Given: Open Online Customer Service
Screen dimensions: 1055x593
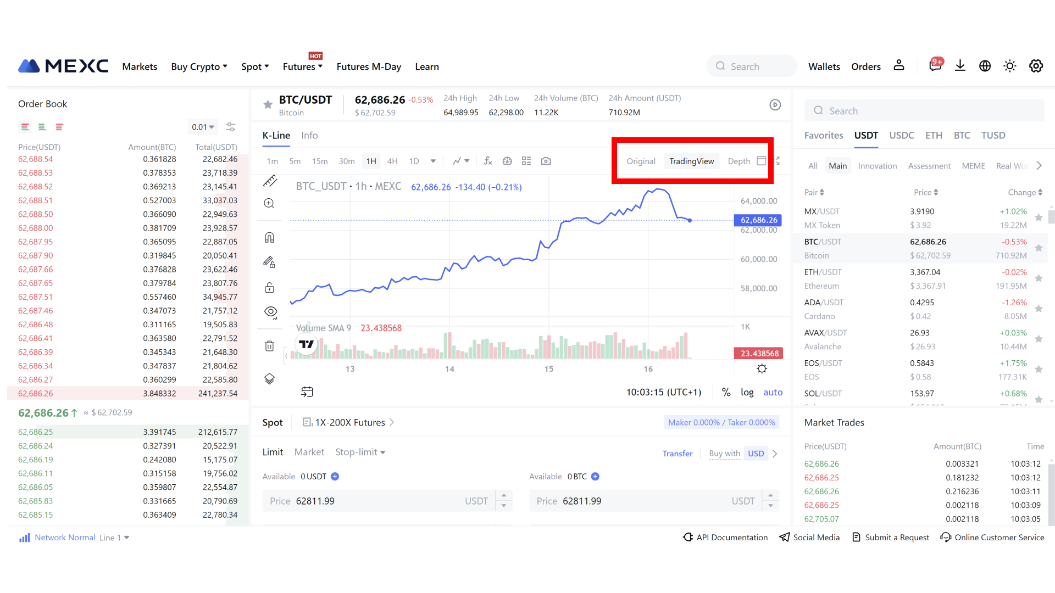Looking at the screenshot, I should click(992, 538).
